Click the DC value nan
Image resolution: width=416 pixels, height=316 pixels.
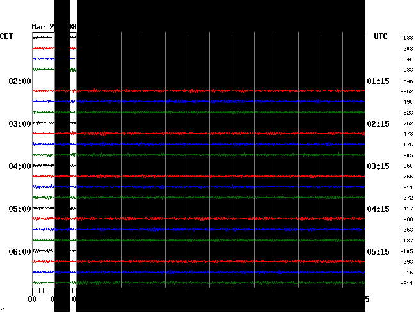[x=408, y=81]
